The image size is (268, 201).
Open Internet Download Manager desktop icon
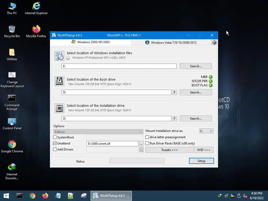pos(12,172)
